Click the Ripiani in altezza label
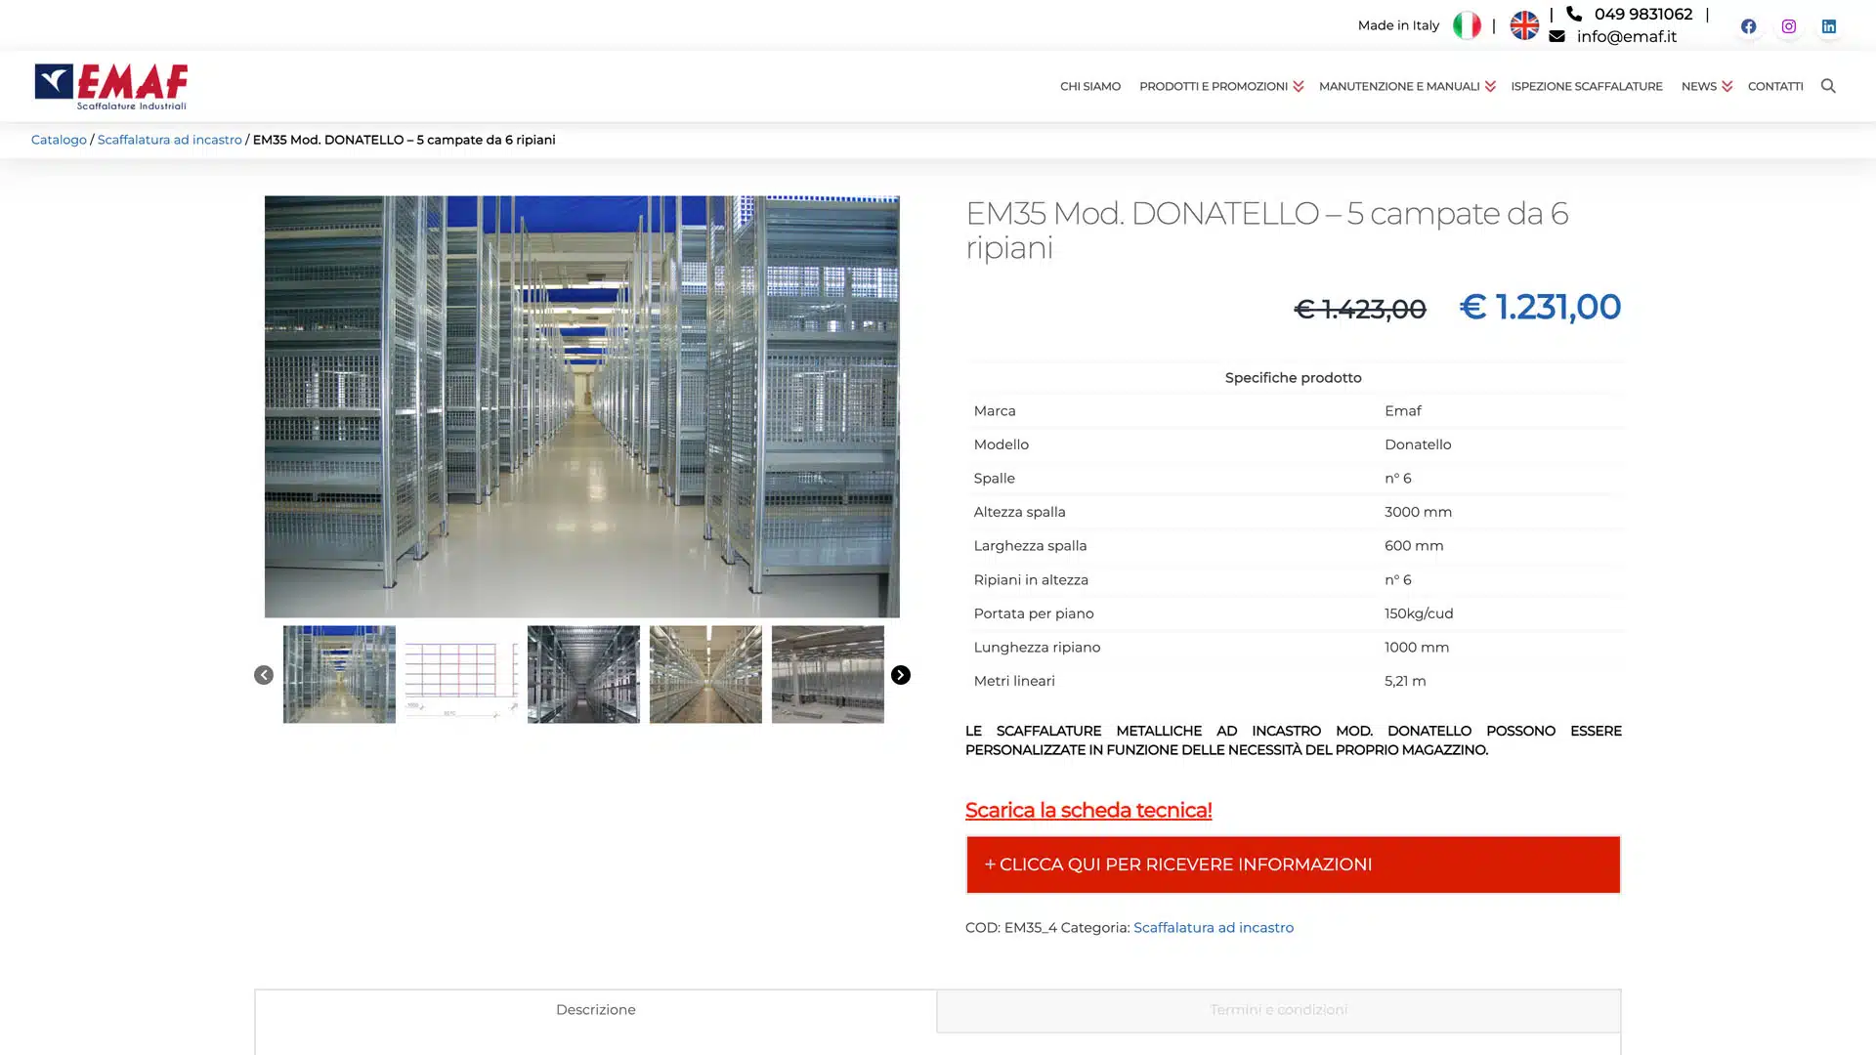Viewport: 1876px width, 1055px height. 1031,580
